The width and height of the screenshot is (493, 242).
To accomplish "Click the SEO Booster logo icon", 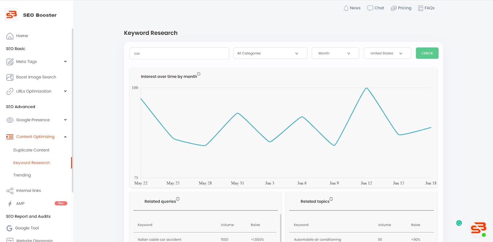I will (x=11, y=14).
